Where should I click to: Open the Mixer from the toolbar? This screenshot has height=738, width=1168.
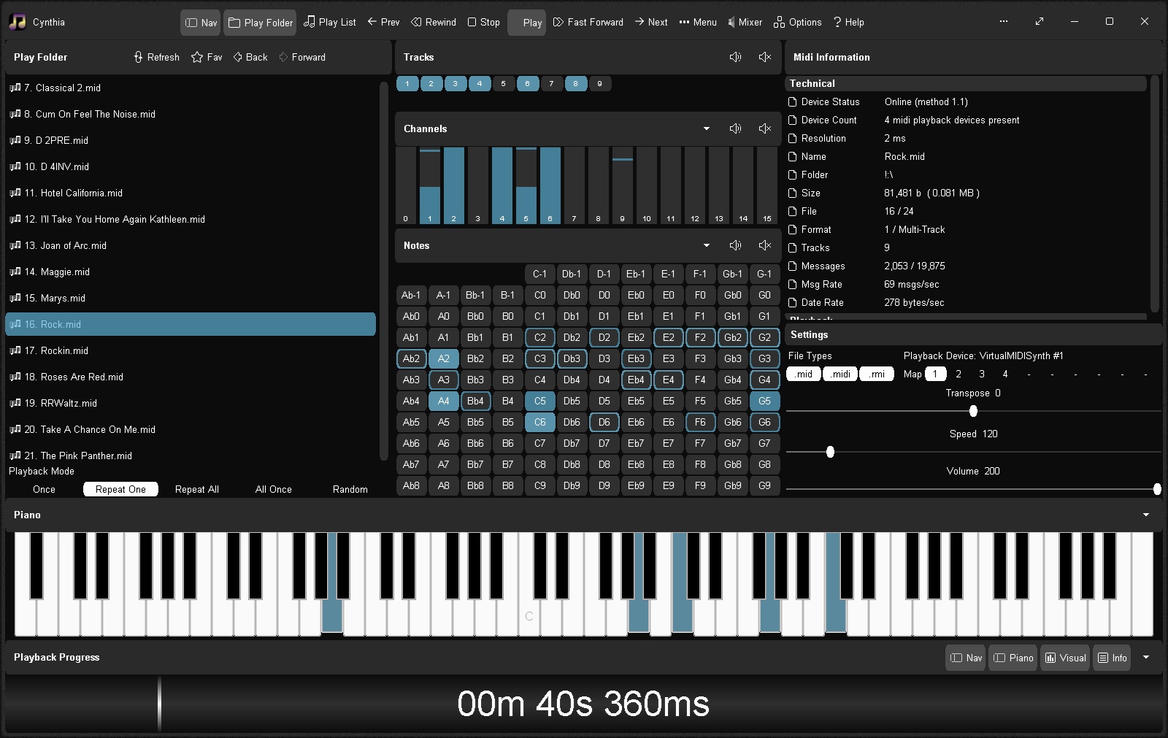point(745,22)
